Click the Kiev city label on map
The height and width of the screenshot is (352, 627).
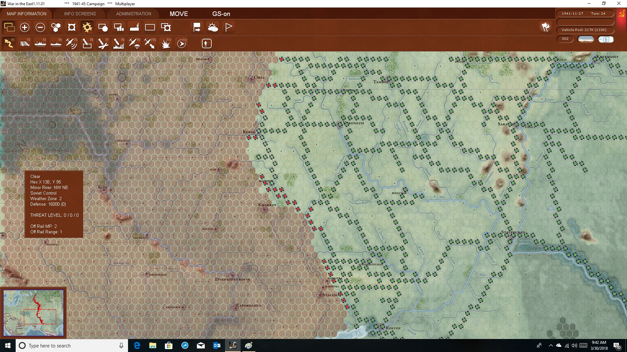tap(103, 187)
